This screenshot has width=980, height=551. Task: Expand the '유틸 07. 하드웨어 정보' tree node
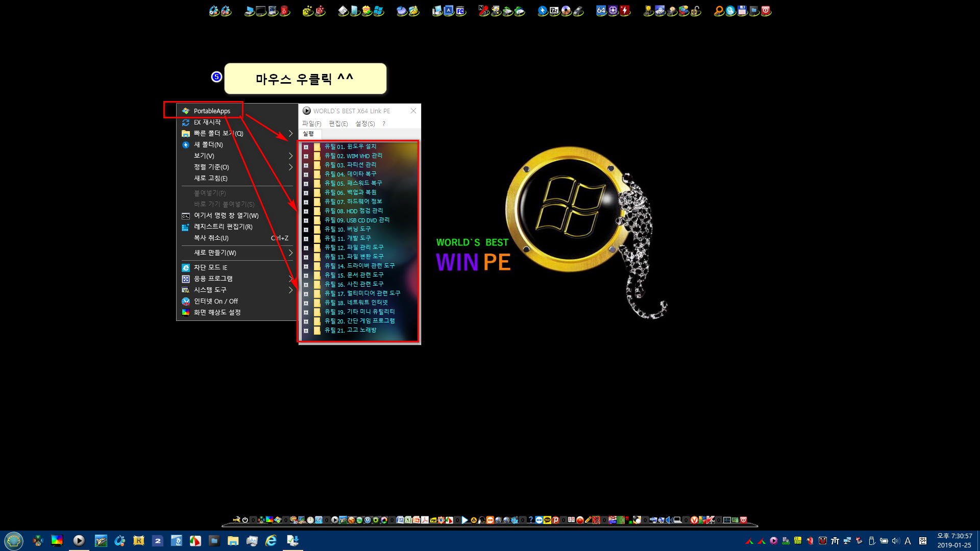point(306,202)
